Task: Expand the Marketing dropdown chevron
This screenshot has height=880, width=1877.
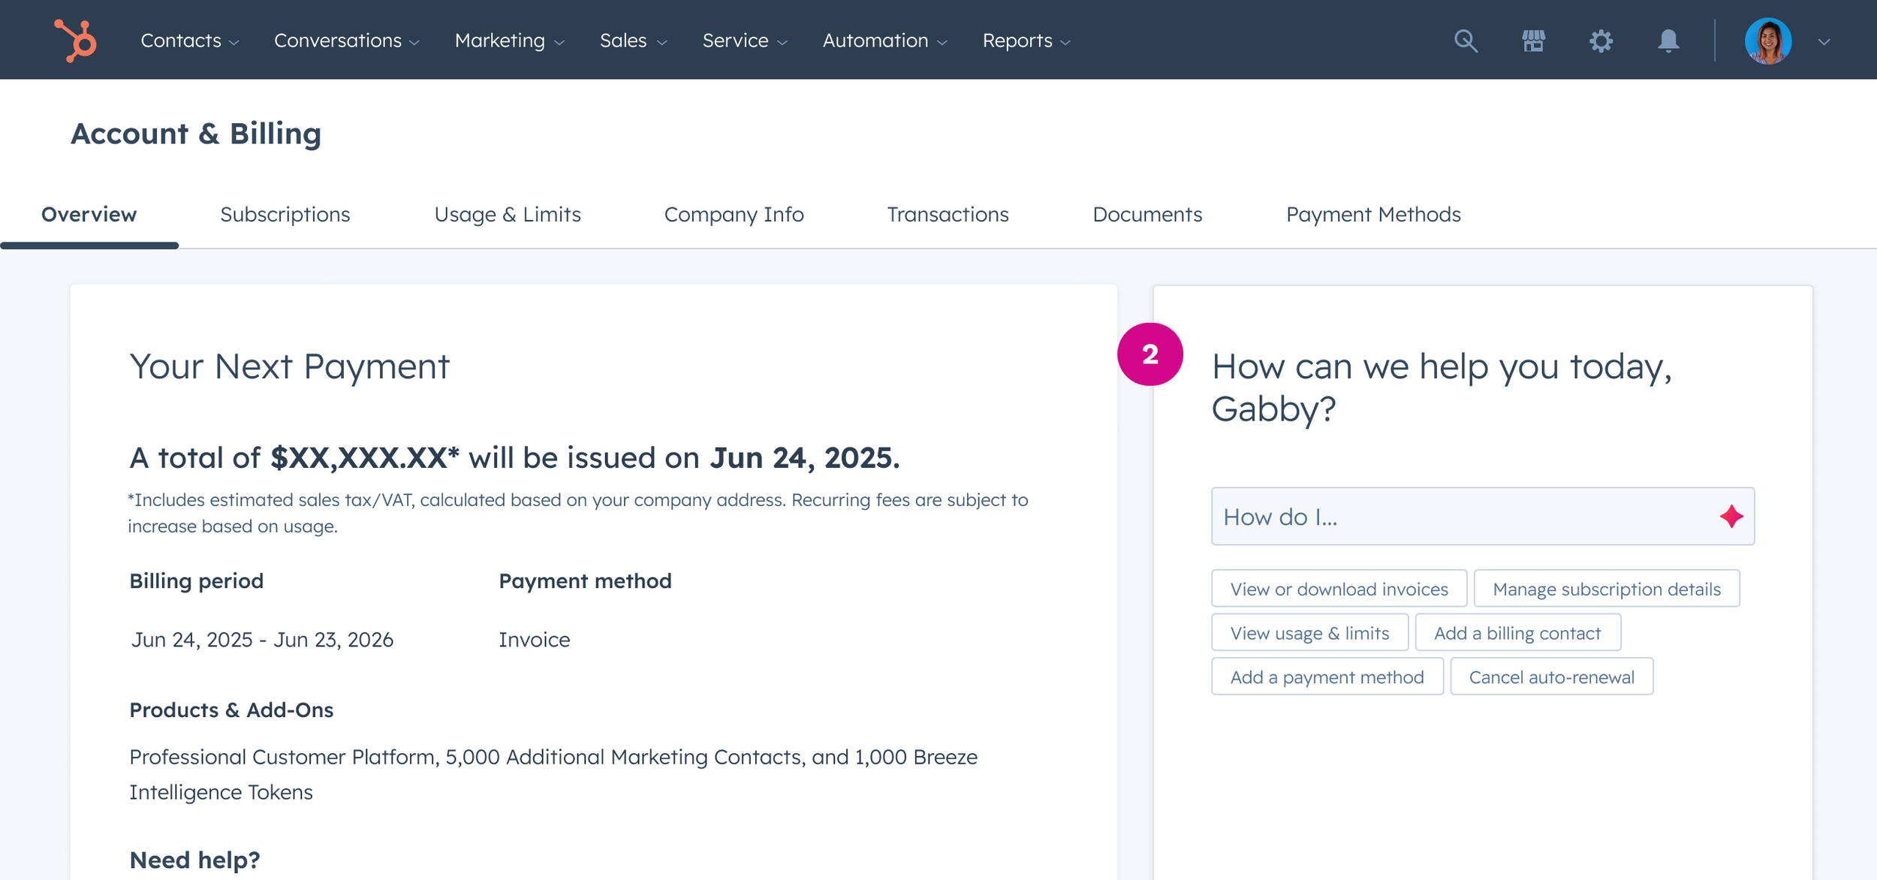Action: point(559,43)
